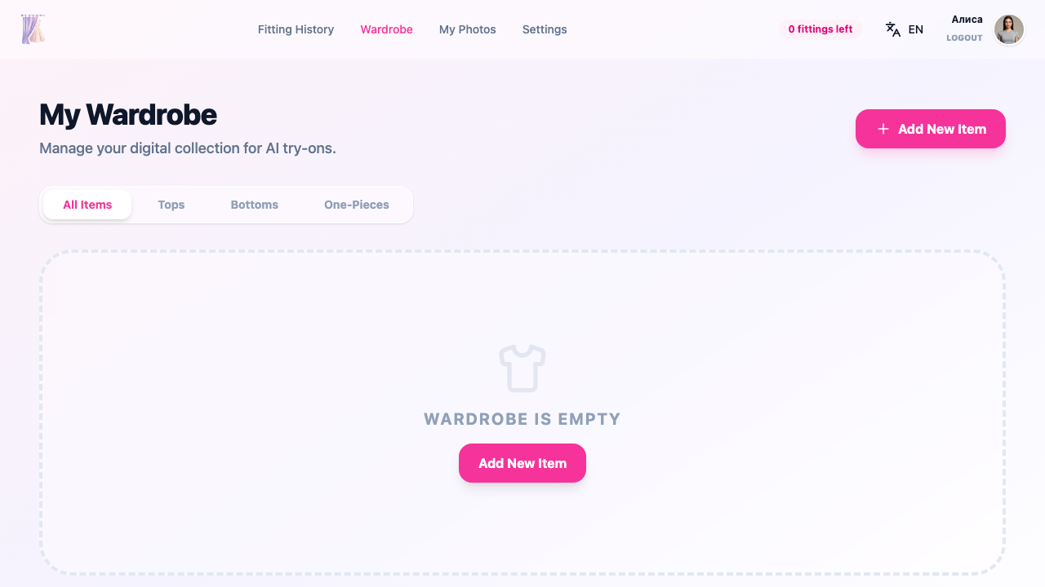Go to My Photos section
This screenshot has width=1045, height=587.
tap(467, 29)
